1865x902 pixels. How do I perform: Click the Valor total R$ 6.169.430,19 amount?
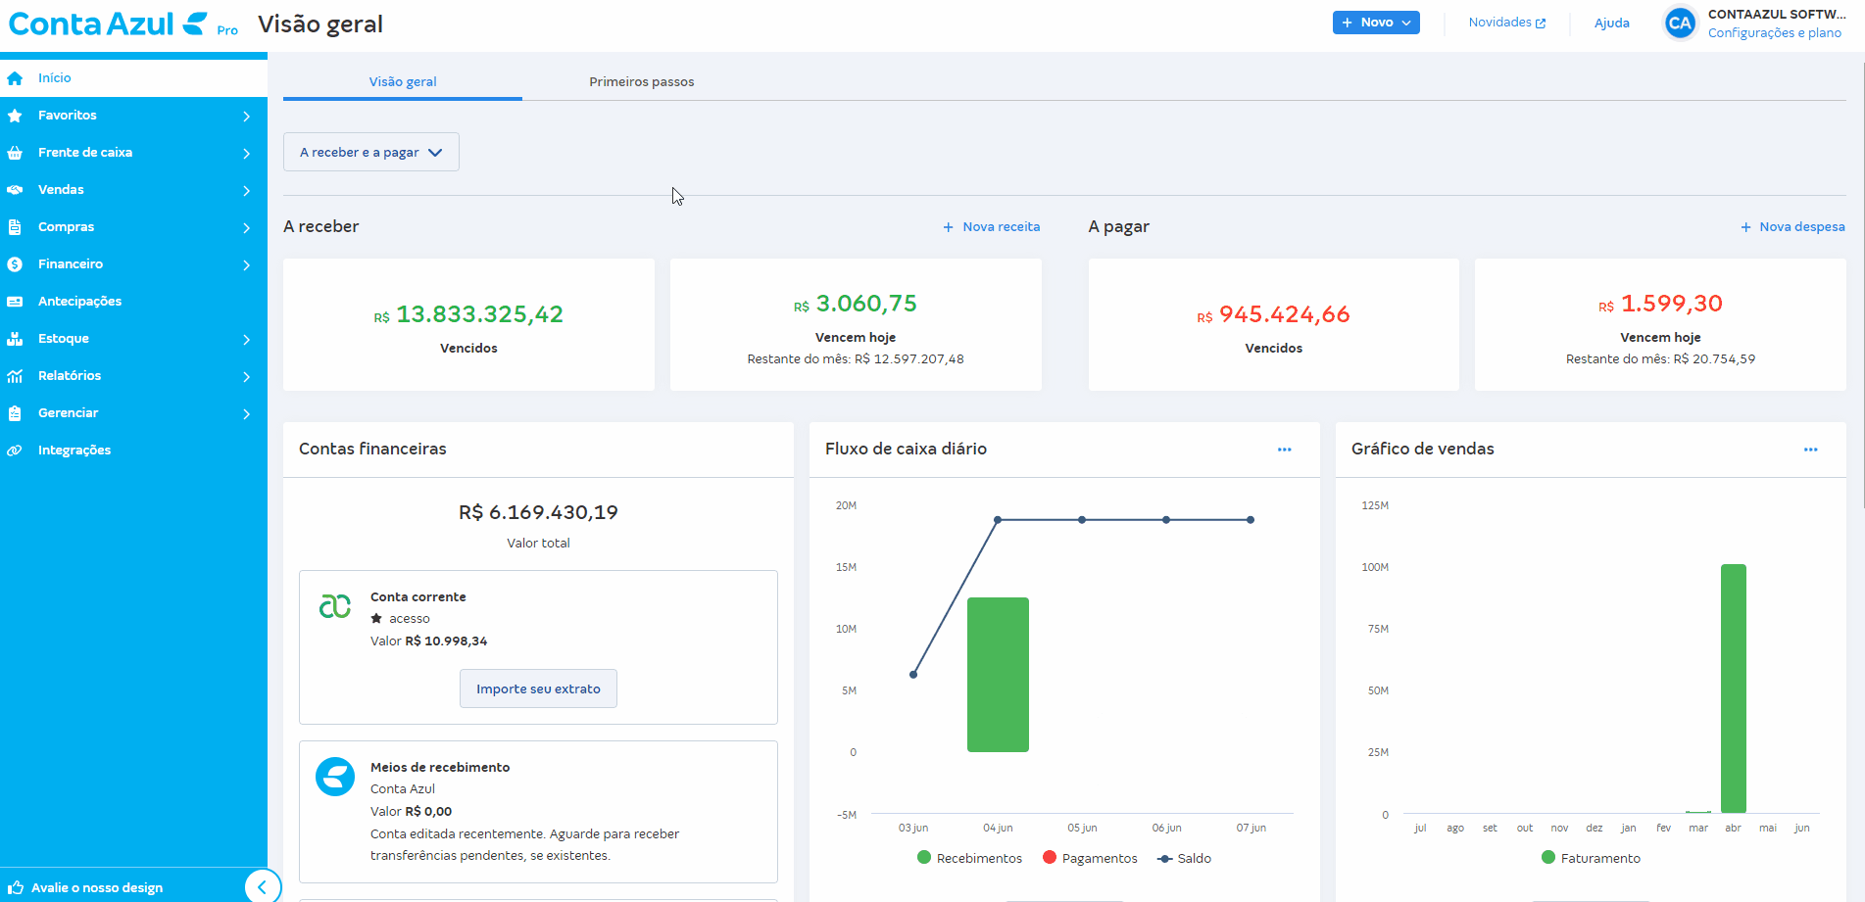(538, 512)
